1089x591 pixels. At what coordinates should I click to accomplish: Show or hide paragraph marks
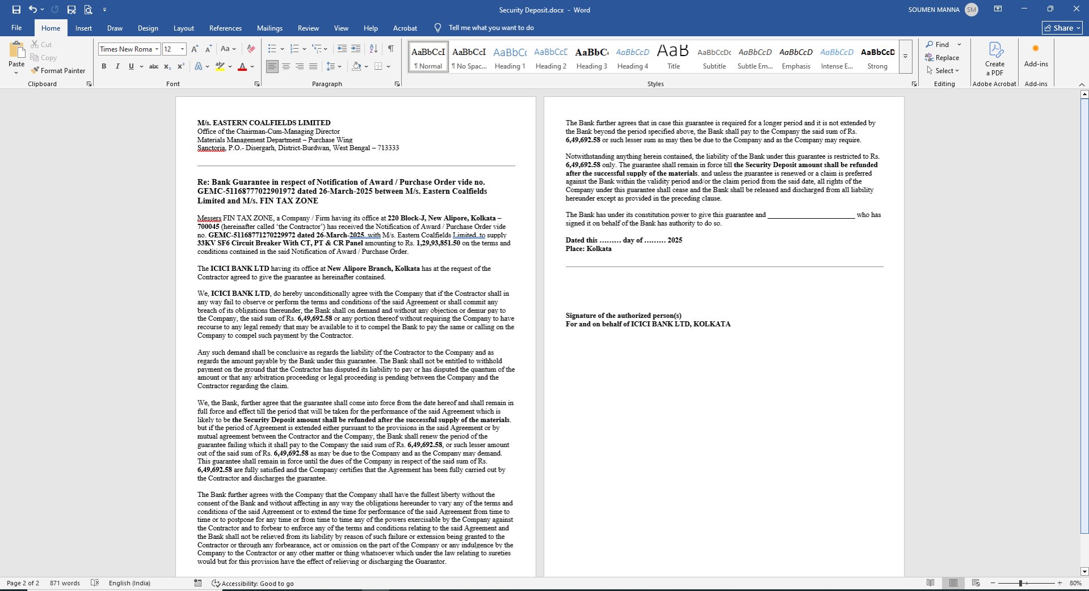point(391,49)
